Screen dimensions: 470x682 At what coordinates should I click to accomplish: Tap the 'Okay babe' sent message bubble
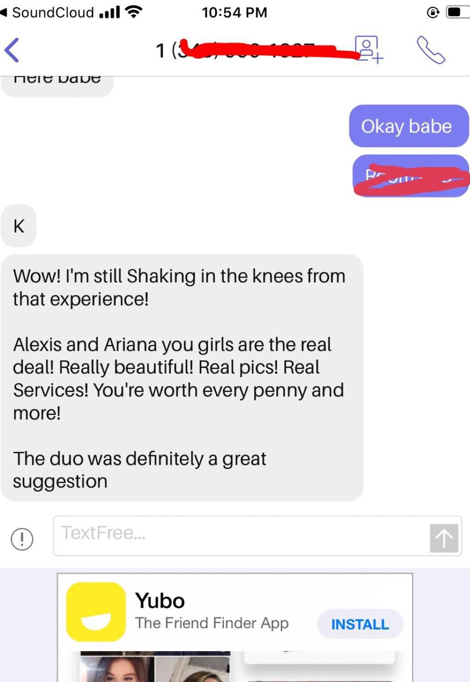[x=409, y=126]
